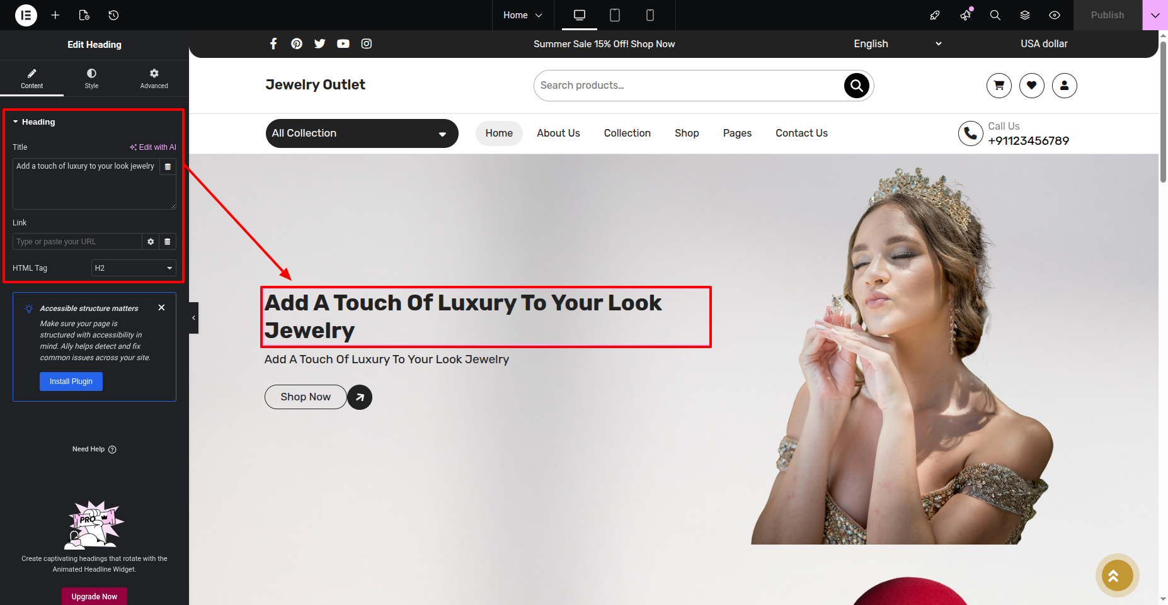Screen dimensions: 1168x605
Task: Open the Structure layers icon
Action: click(1025, 15)
